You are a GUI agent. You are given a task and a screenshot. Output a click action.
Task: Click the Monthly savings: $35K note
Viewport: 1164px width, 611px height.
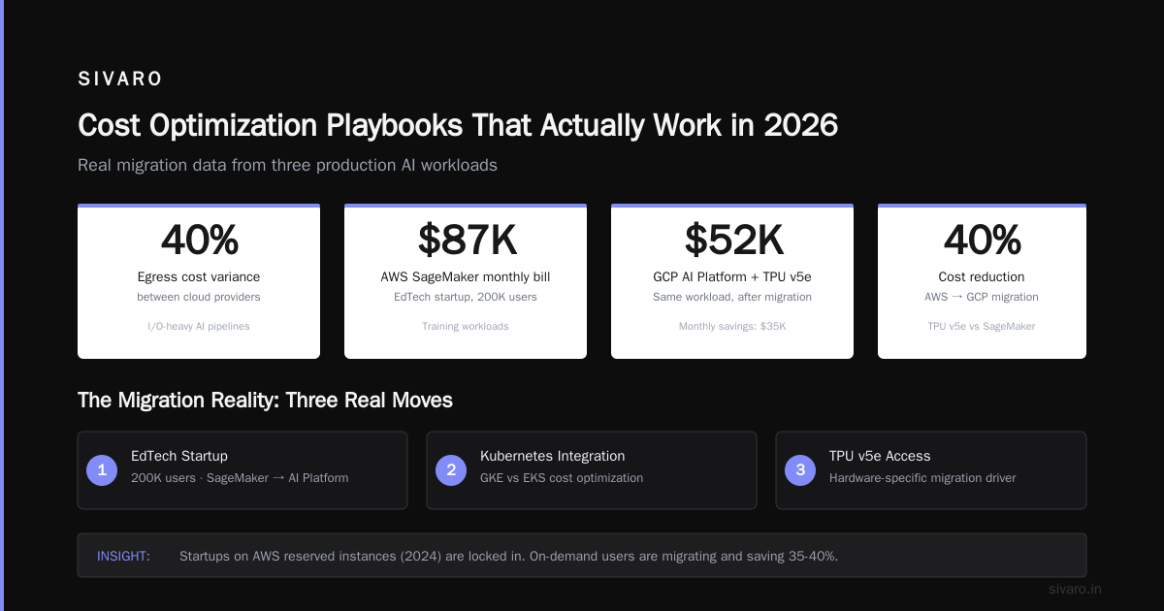click(x=732, y=326)
